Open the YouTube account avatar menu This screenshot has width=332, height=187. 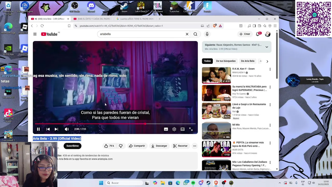tap(268, 34)
